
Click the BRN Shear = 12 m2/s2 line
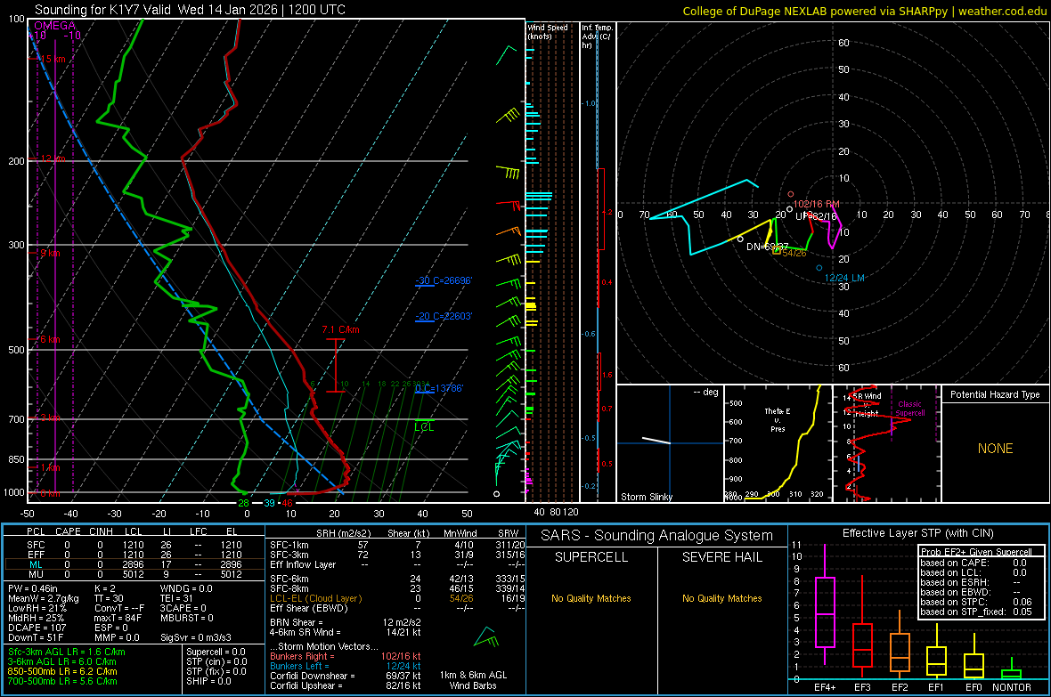tap(346, 622)
